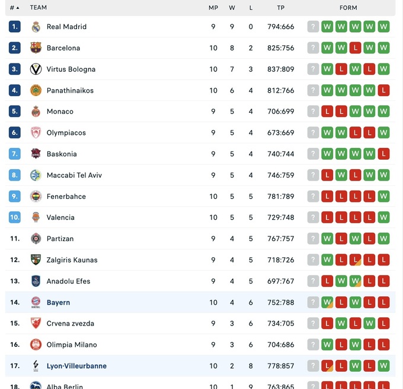
Task: Click the Fenerbahce team crest icon
Action: 36,197
